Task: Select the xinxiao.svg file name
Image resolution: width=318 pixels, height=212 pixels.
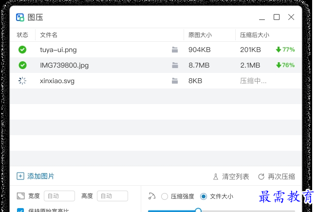Action: [57, 81]
